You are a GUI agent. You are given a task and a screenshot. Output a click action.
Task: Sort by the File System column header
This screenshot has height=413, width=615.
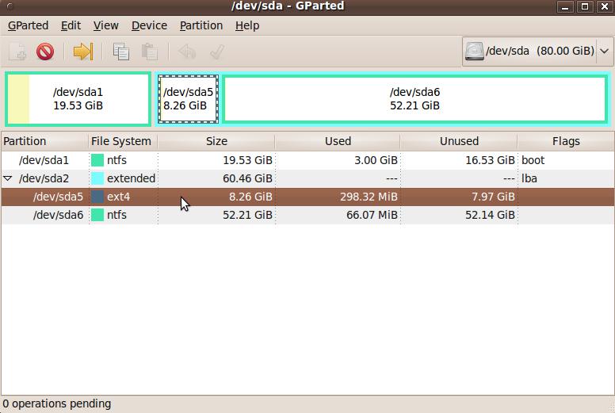(123, 141)
